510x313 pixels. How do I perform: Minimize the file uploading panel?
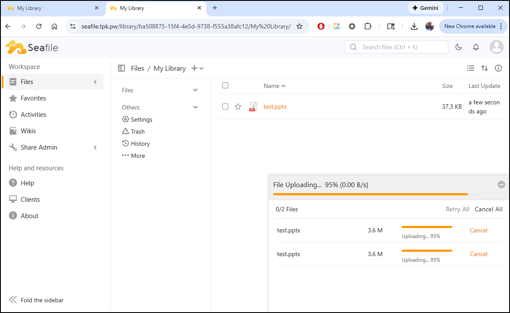point(501,185)
